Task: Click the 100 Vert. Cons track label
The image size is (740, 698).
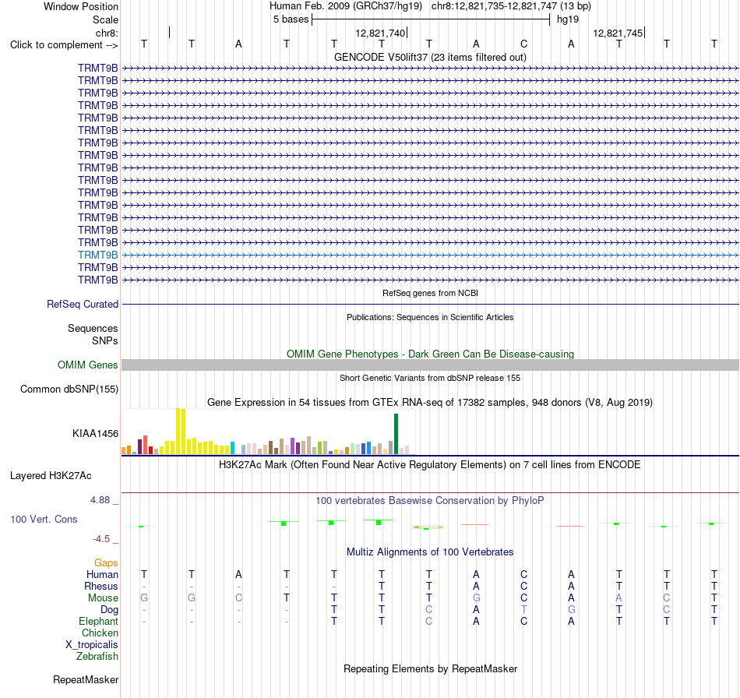Action: (x=44, y=519)
